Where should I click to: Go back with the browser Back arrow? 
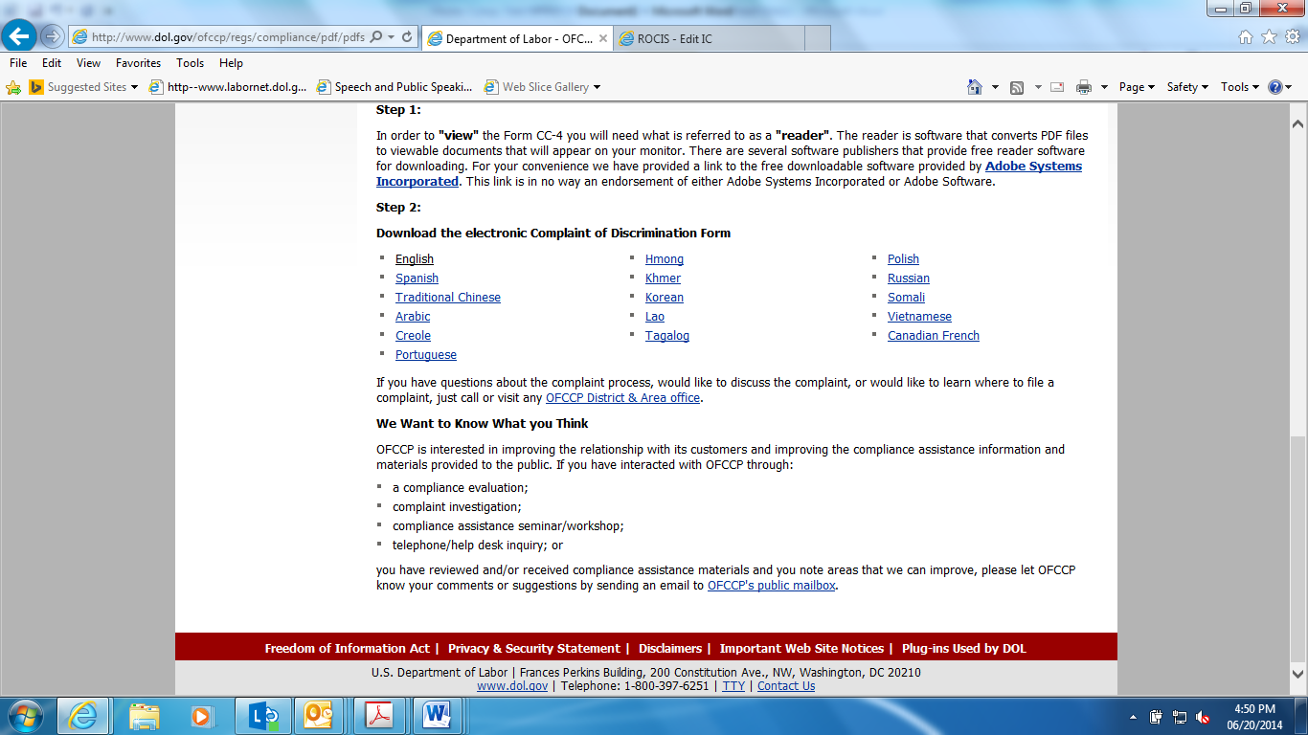click(x=20, y=37)
